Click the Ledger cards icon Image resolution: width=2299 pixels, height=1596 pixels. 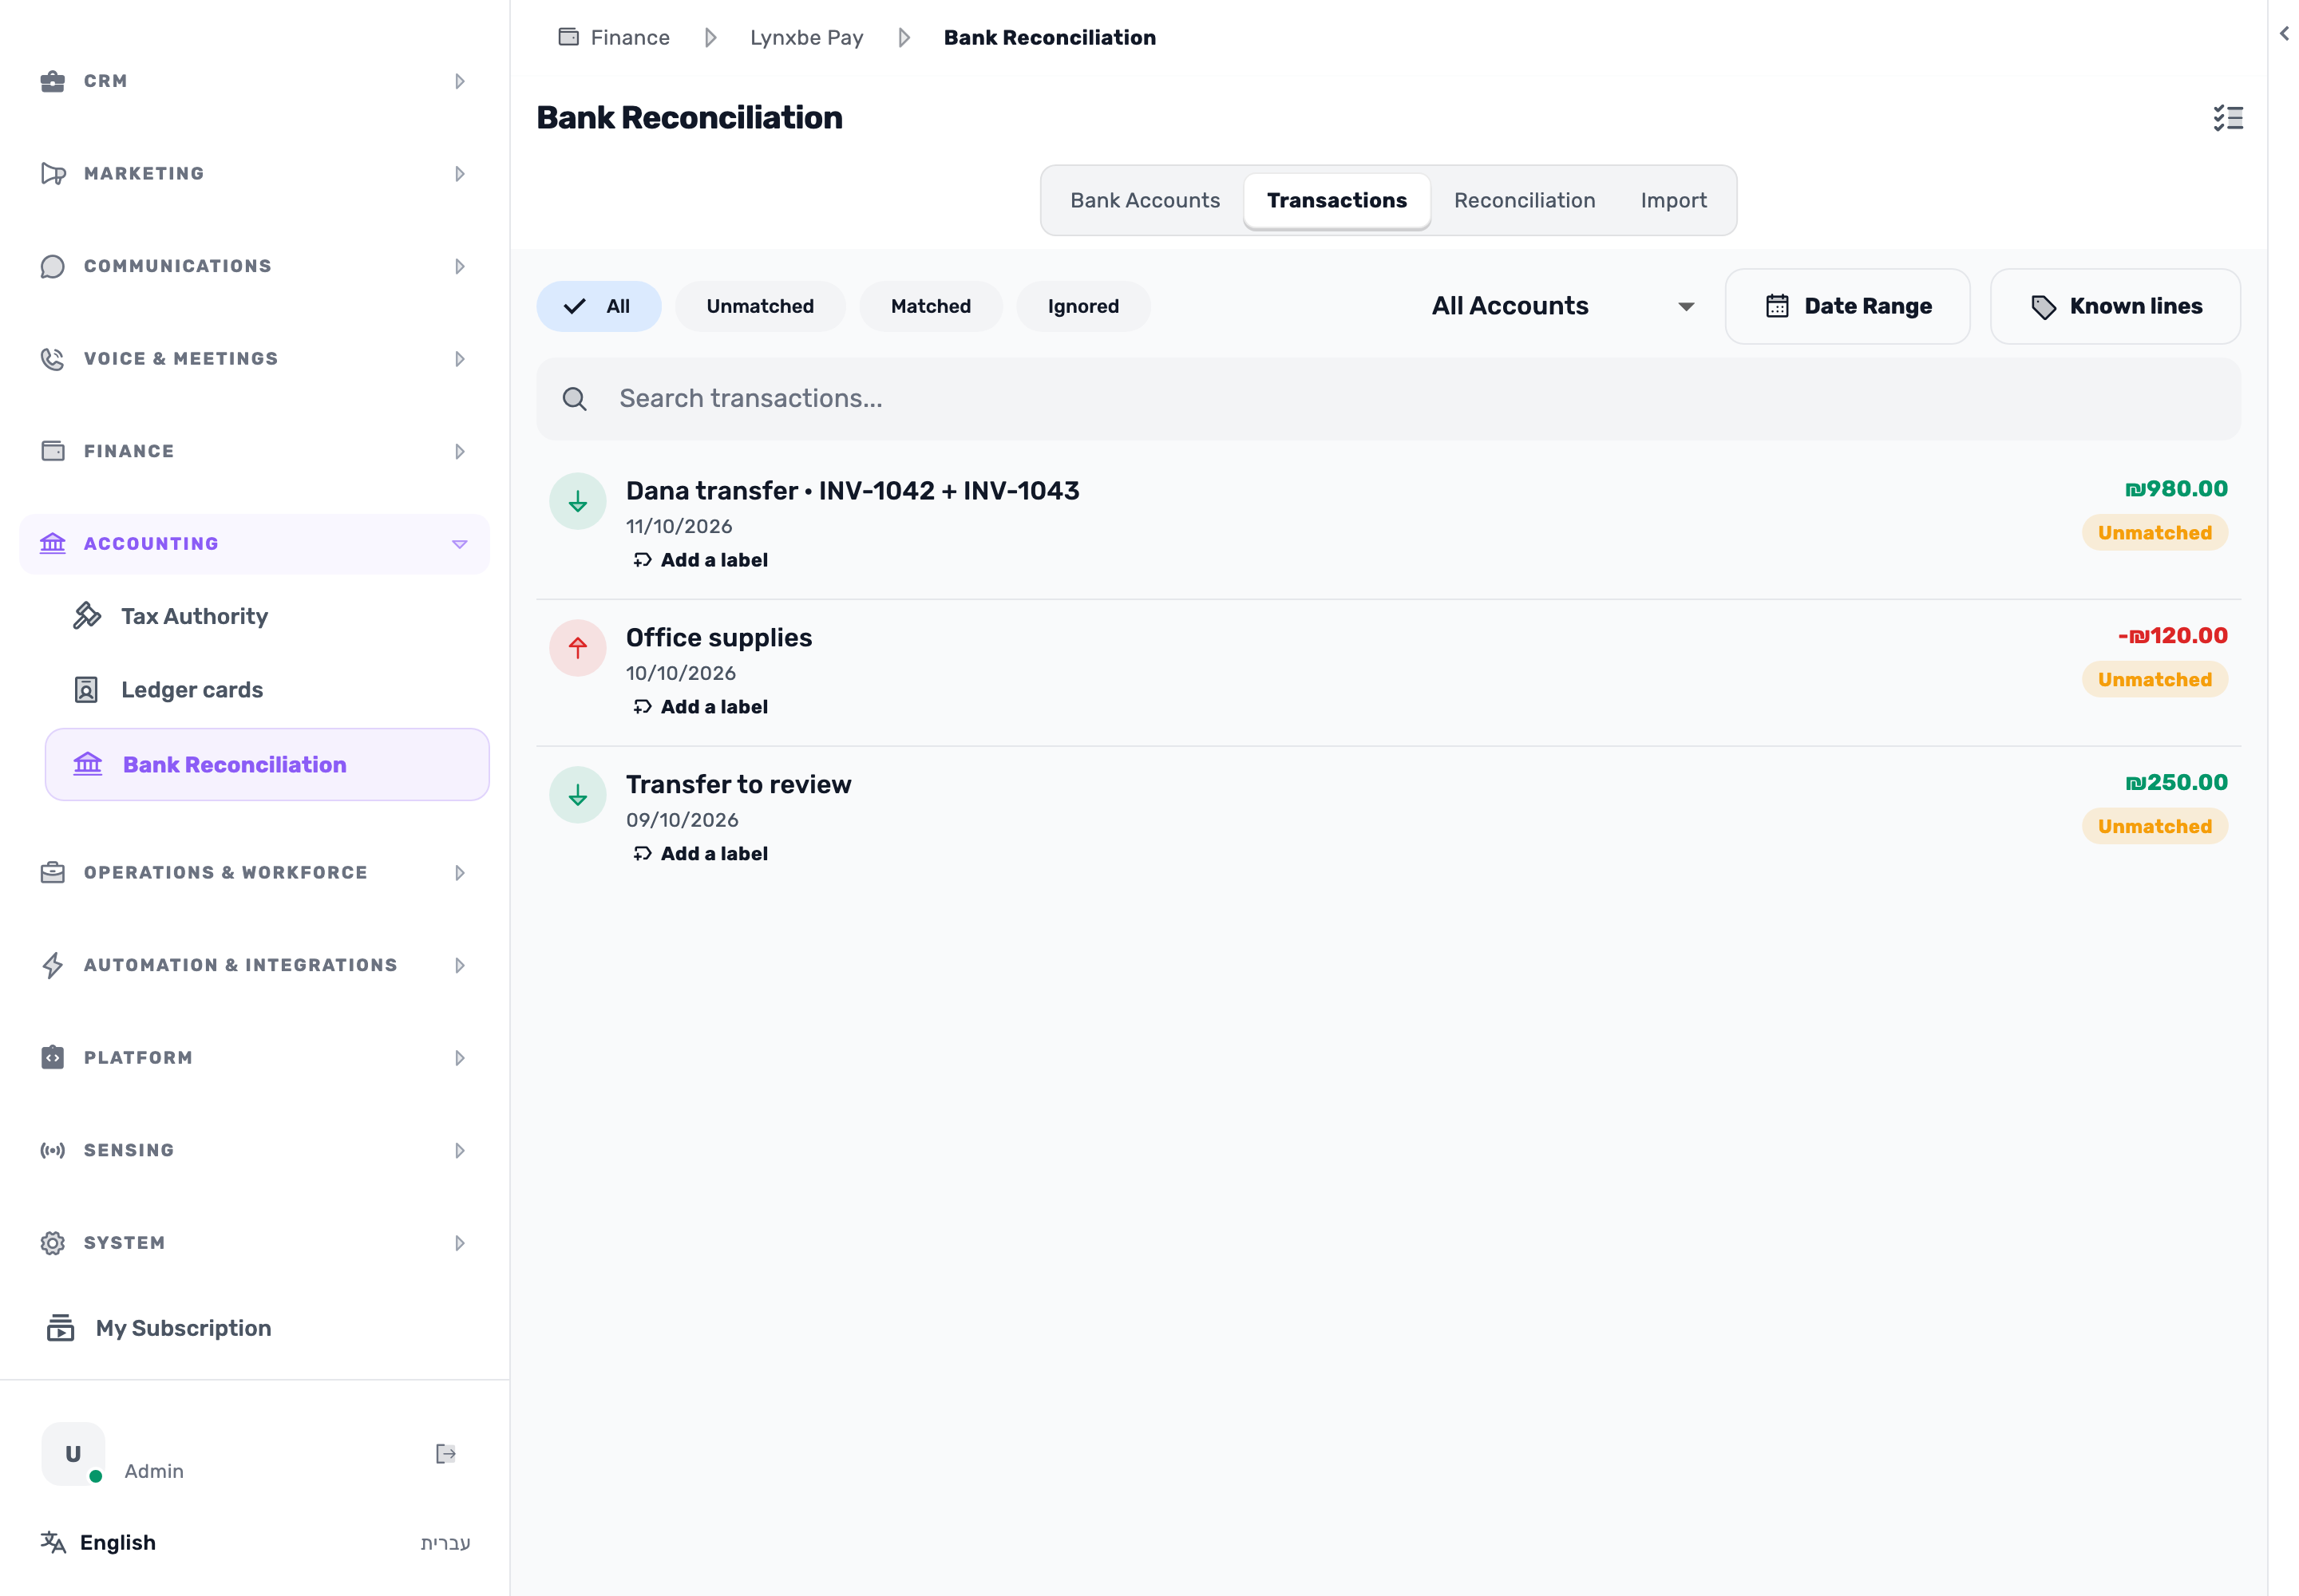(x=87, y=690)
